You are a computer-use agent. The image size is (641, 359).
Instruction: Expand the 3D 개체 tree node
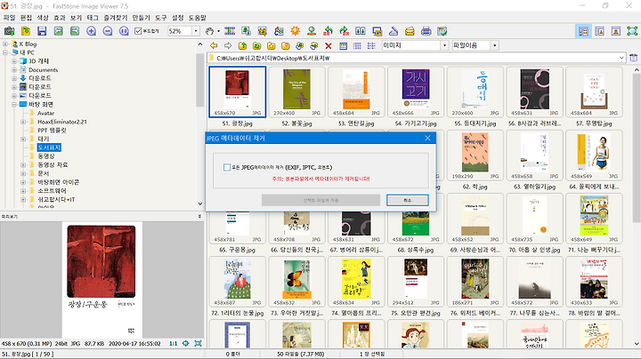(14, 60)
